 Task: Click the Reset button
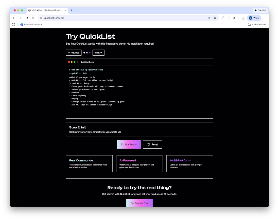(152, 144)
